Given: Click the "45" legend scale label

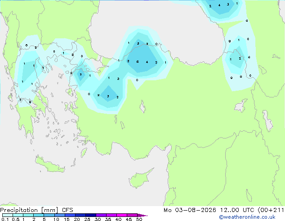Looking at the screenshot, I should pos(129,219).
